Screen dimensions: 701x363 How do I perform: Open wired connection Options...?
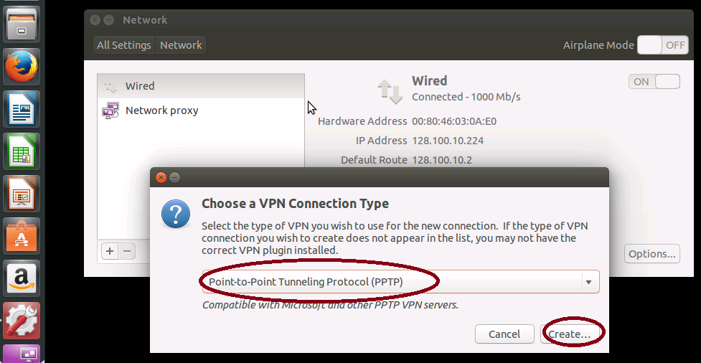pos(651,254)
